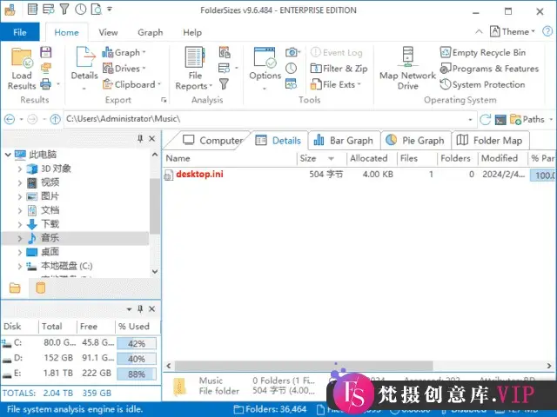The image size is (557, 417).
Task: Click the tree panel scroll down arrow
Action: coord(155,272)
